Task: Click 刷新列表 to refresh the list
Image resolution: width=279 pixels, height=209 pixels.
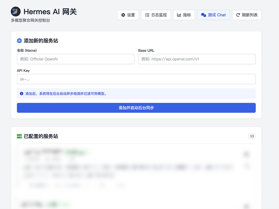Action: (x=247, y=15)
